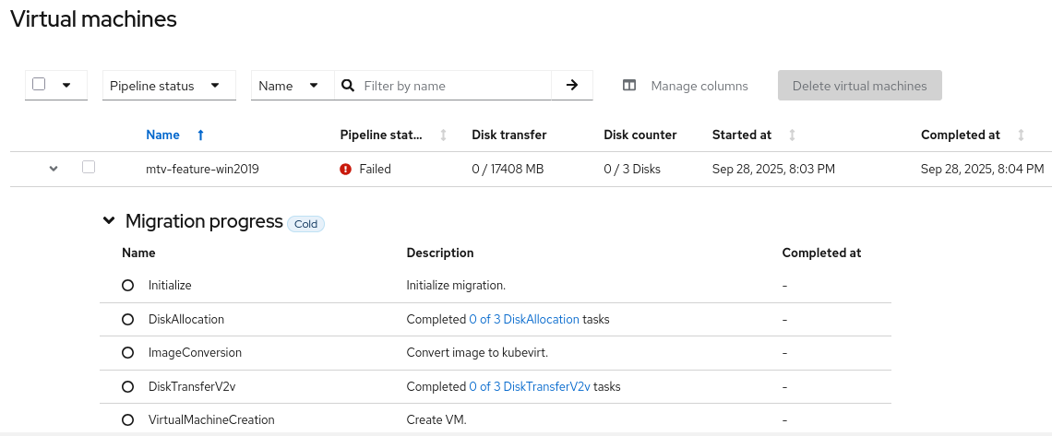
Task: Click the Manage columns icon
Action: 629,86
